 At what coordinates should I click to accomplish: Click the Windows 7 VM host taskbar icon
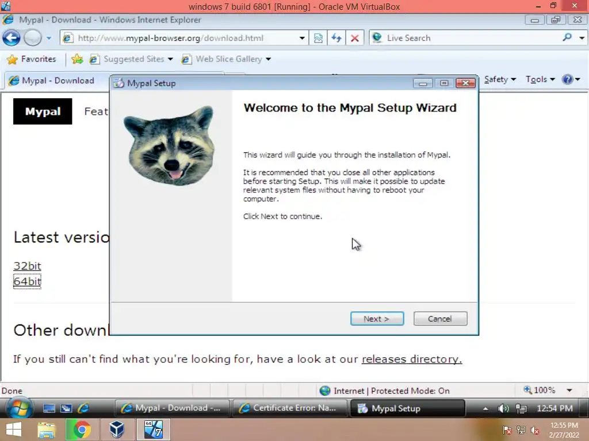[x=153, y=430]
